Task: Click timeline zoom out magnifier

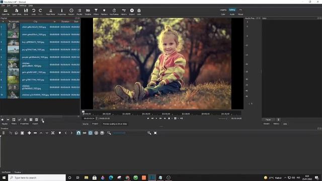Action: click(x=109, y=133)
